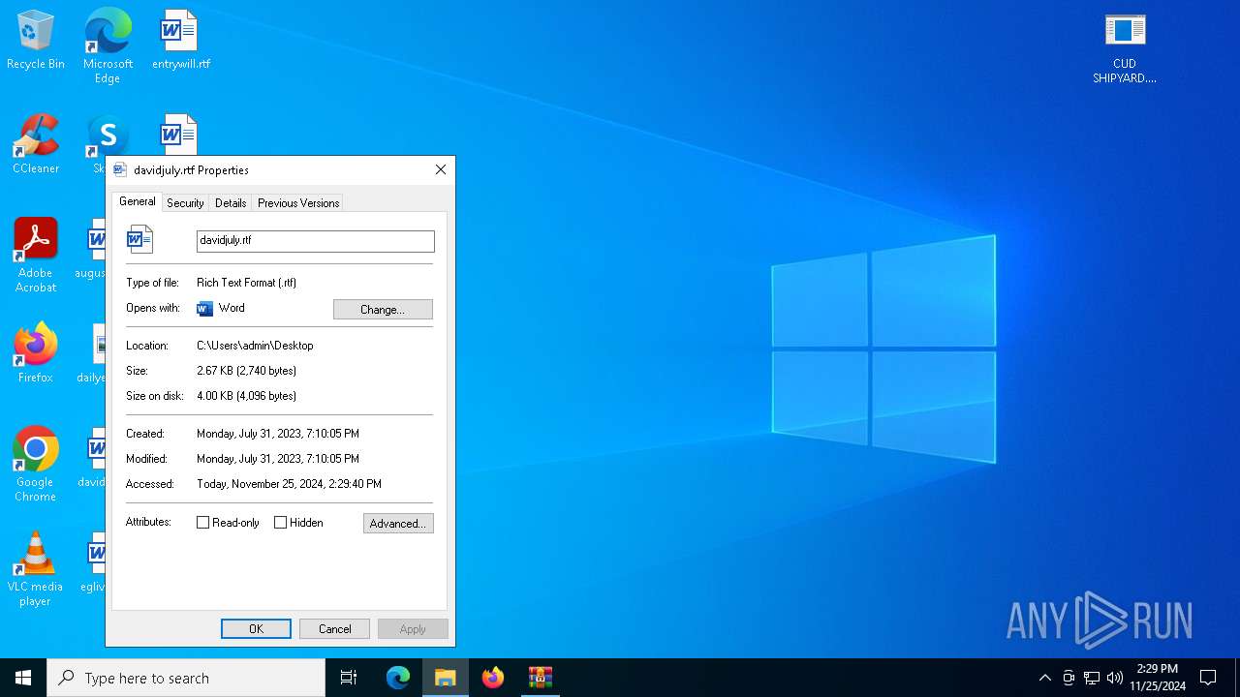
Task: Confirm the dialog with OK
Action: (x=256, y=628)
